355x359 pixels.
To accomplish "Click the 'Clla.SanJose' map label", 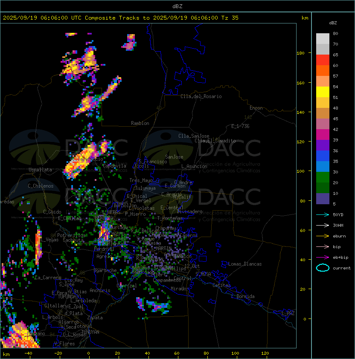I will (x=194, y=136).
